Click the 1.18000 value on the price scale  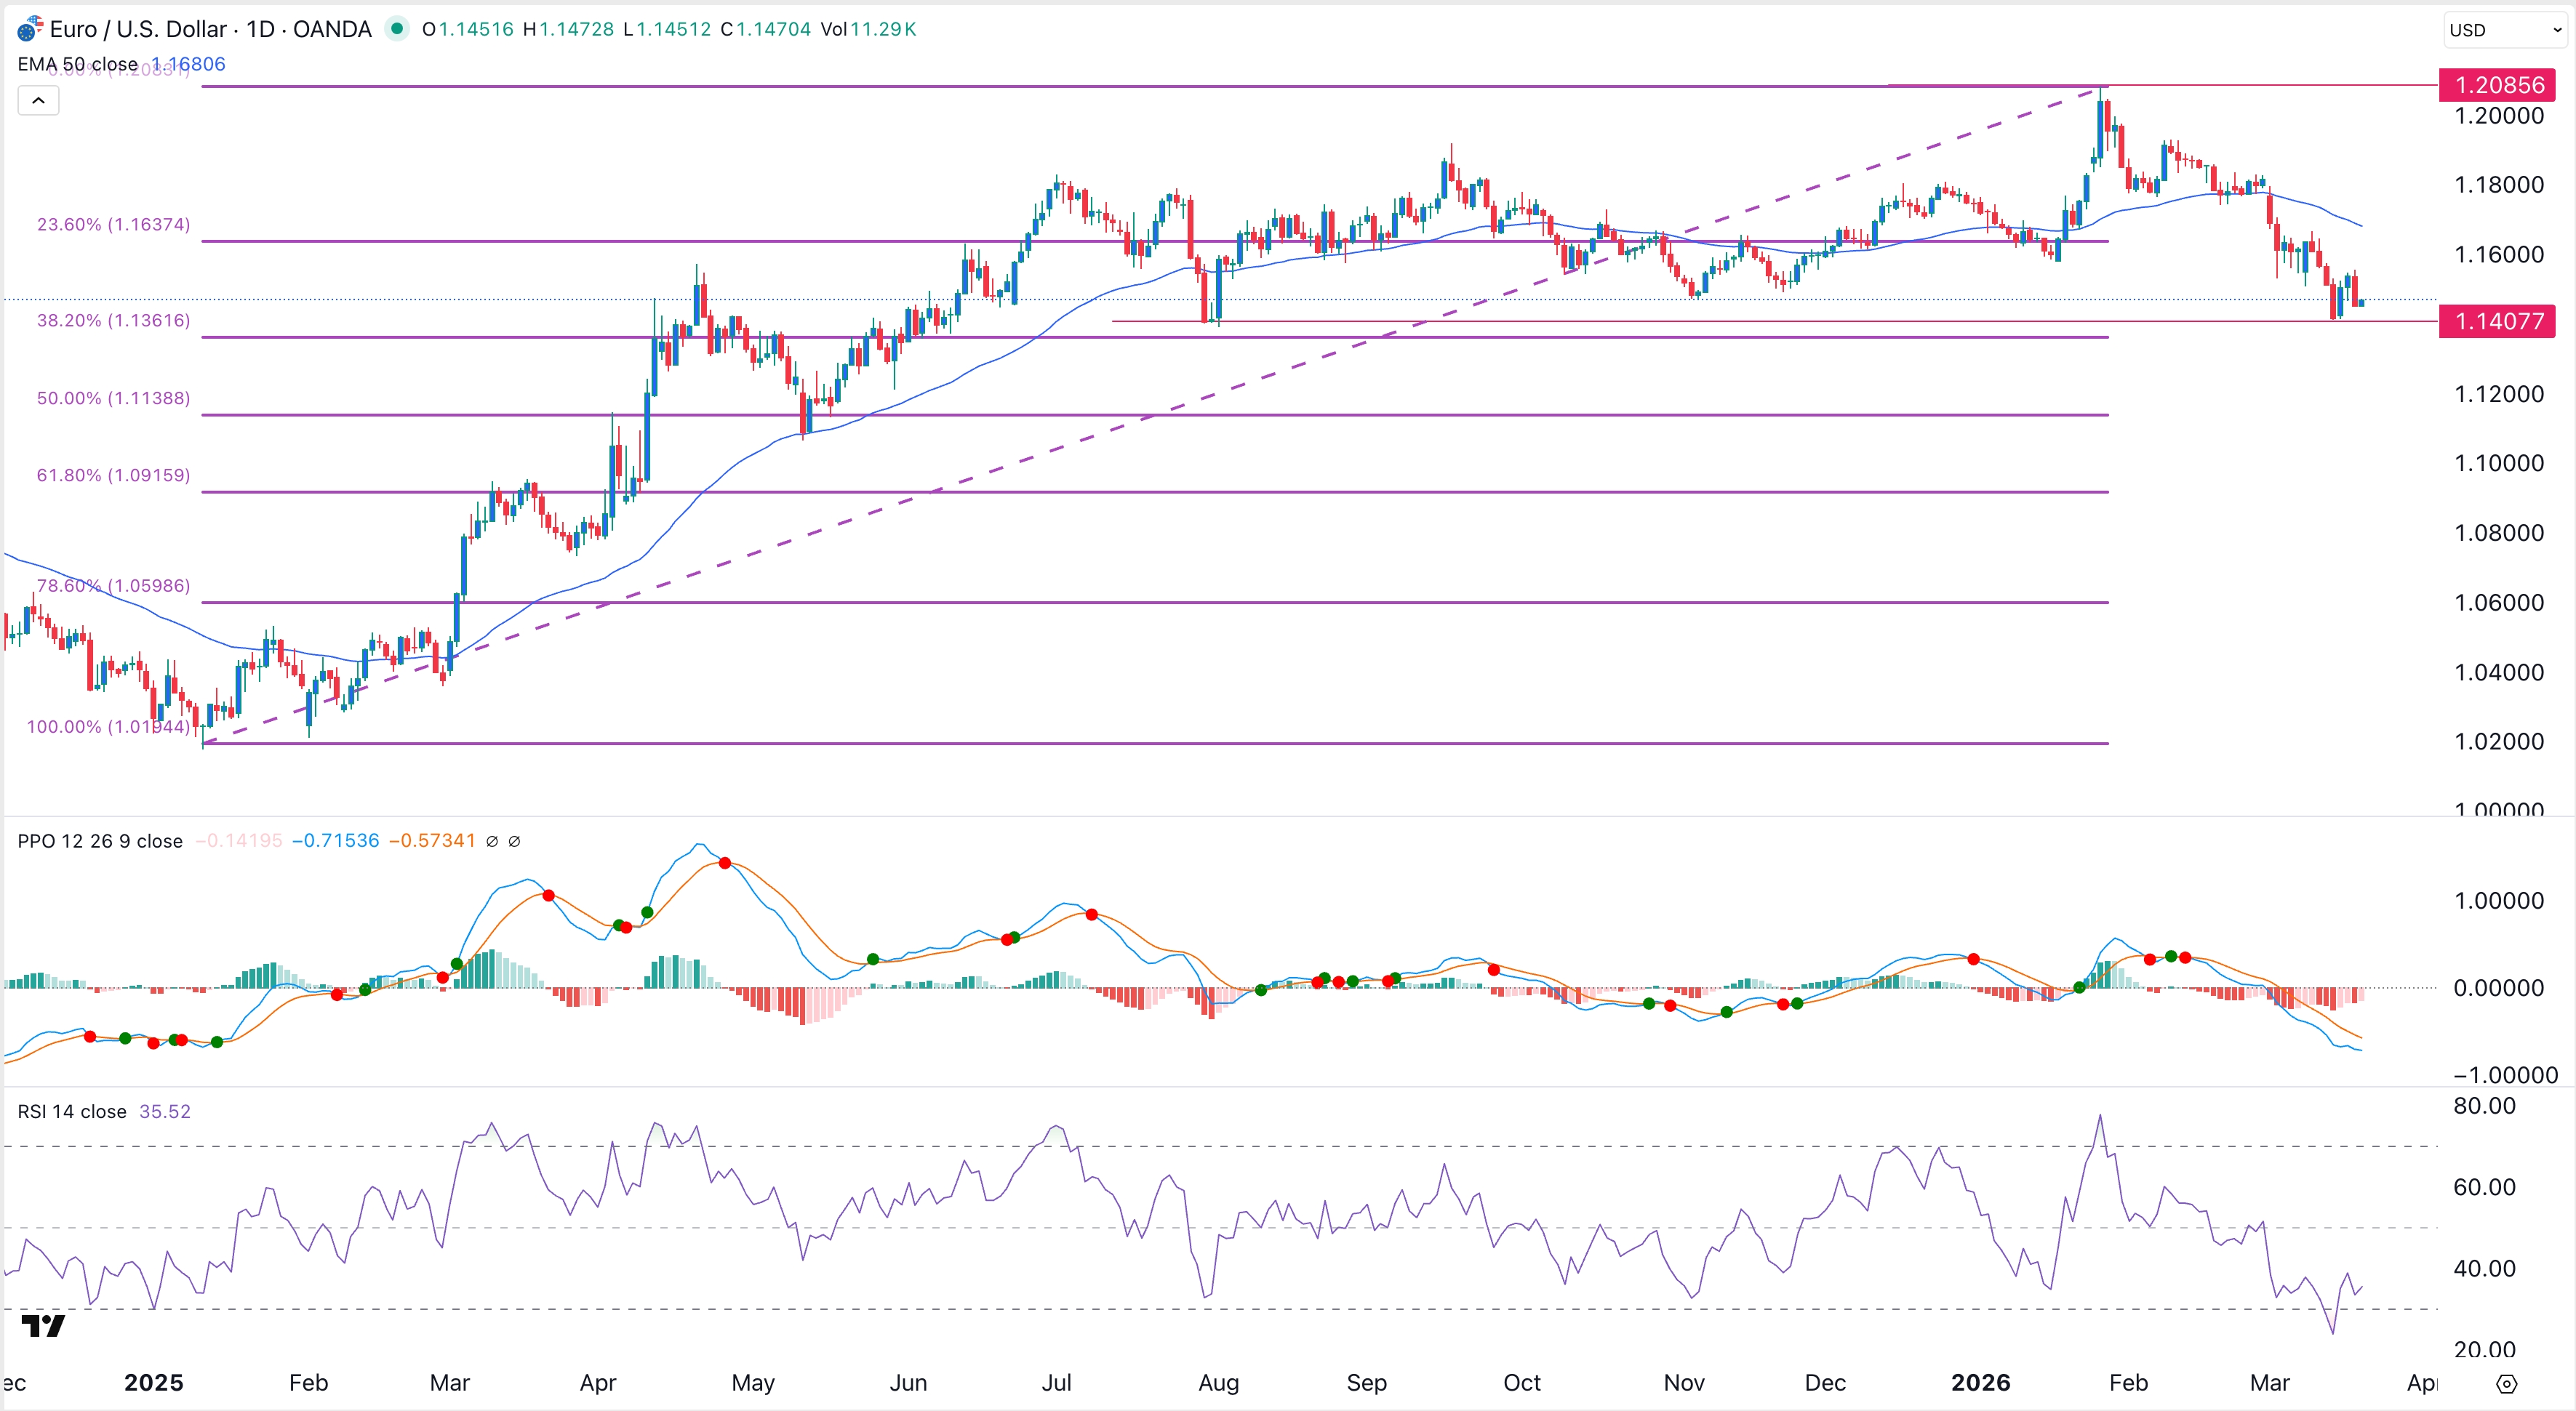coord(2500,184)
